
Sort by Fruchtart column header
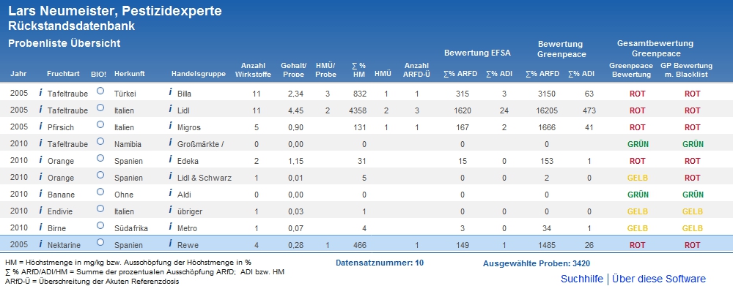pos(63,74)
